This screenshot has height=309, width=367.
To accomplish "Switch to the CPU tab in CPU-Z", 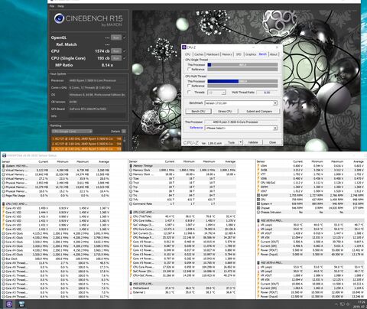I will pyautogui.click(x=188, y=54).
